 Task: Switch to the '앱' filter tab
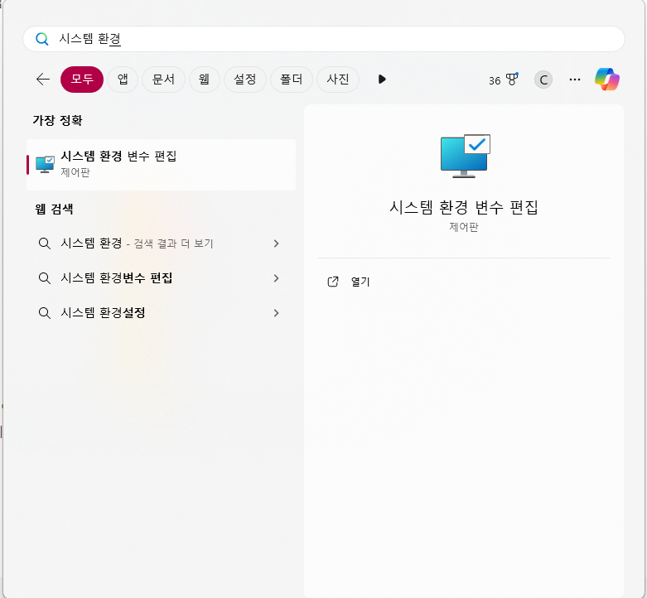pyautogui.click(x=123, y=80)
